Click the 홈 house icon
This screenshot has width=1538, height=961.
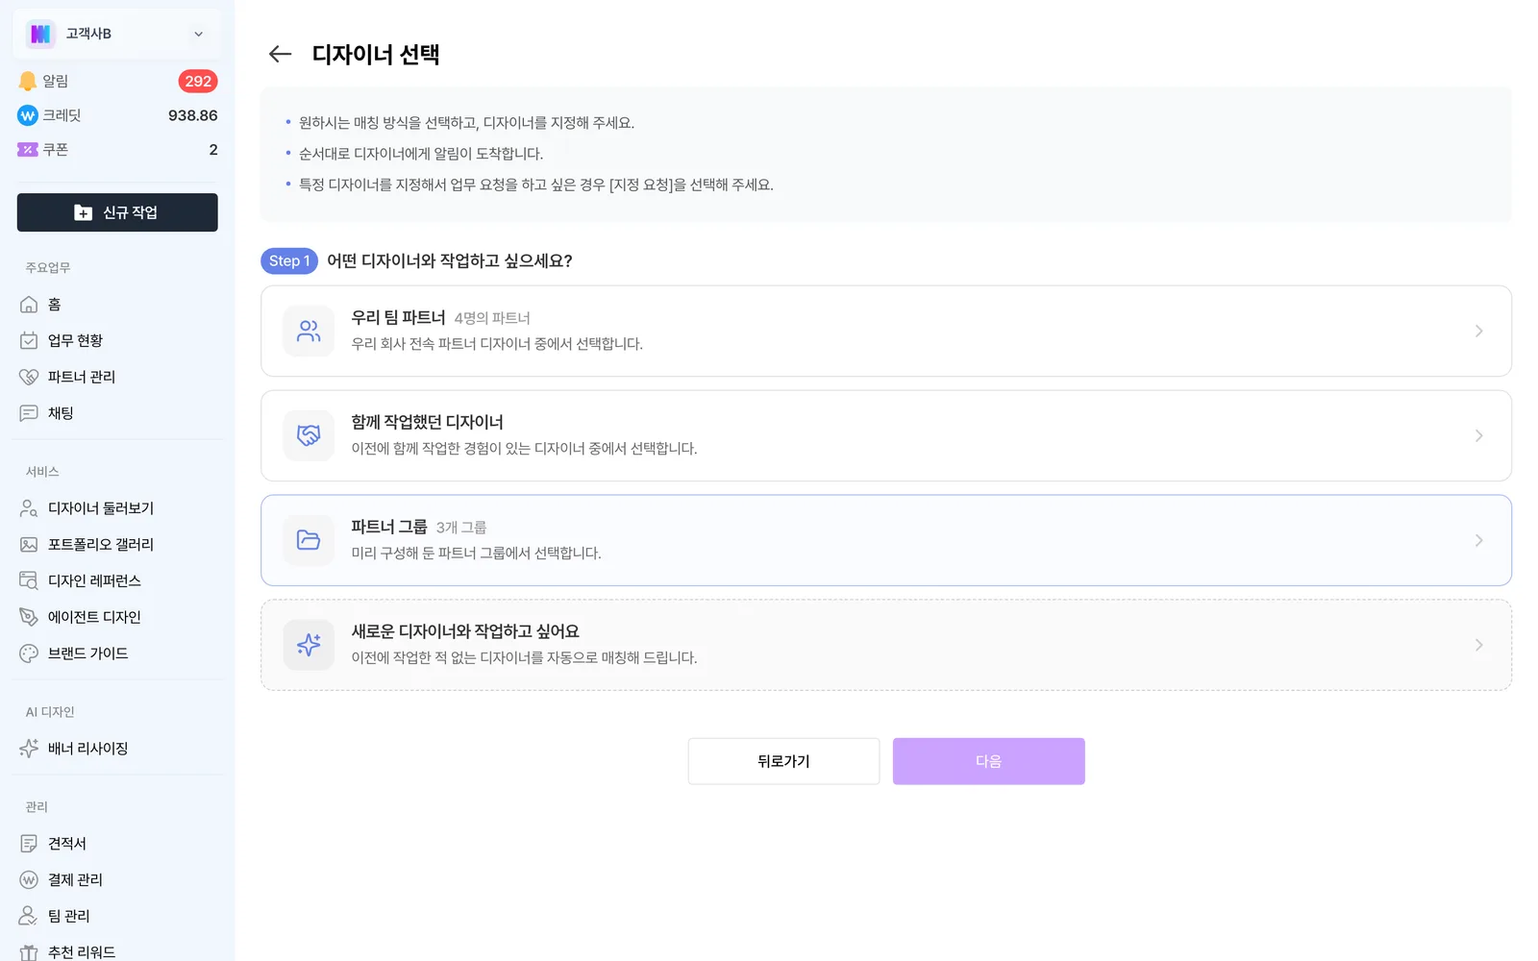[29, 305]
